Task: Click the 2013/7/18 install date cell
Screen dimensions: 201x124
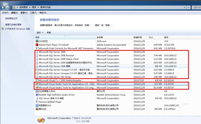Action: tap(138, 80)
